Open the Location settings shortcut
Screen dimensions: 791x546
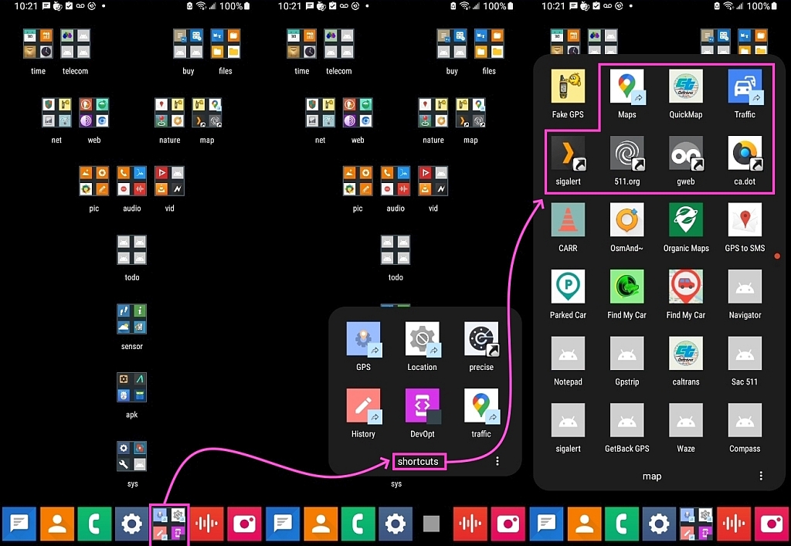(423, 339)
